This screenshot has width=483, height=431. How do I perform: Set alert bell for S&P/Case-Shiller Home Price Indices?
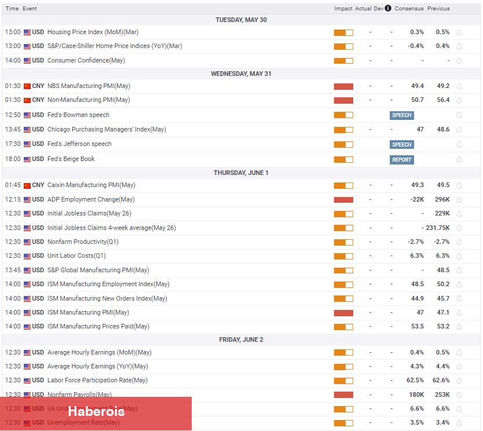coord(459,46)
